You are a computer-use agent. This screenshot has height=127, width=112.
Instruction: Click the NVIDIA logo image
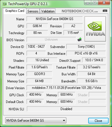point(95,29)
